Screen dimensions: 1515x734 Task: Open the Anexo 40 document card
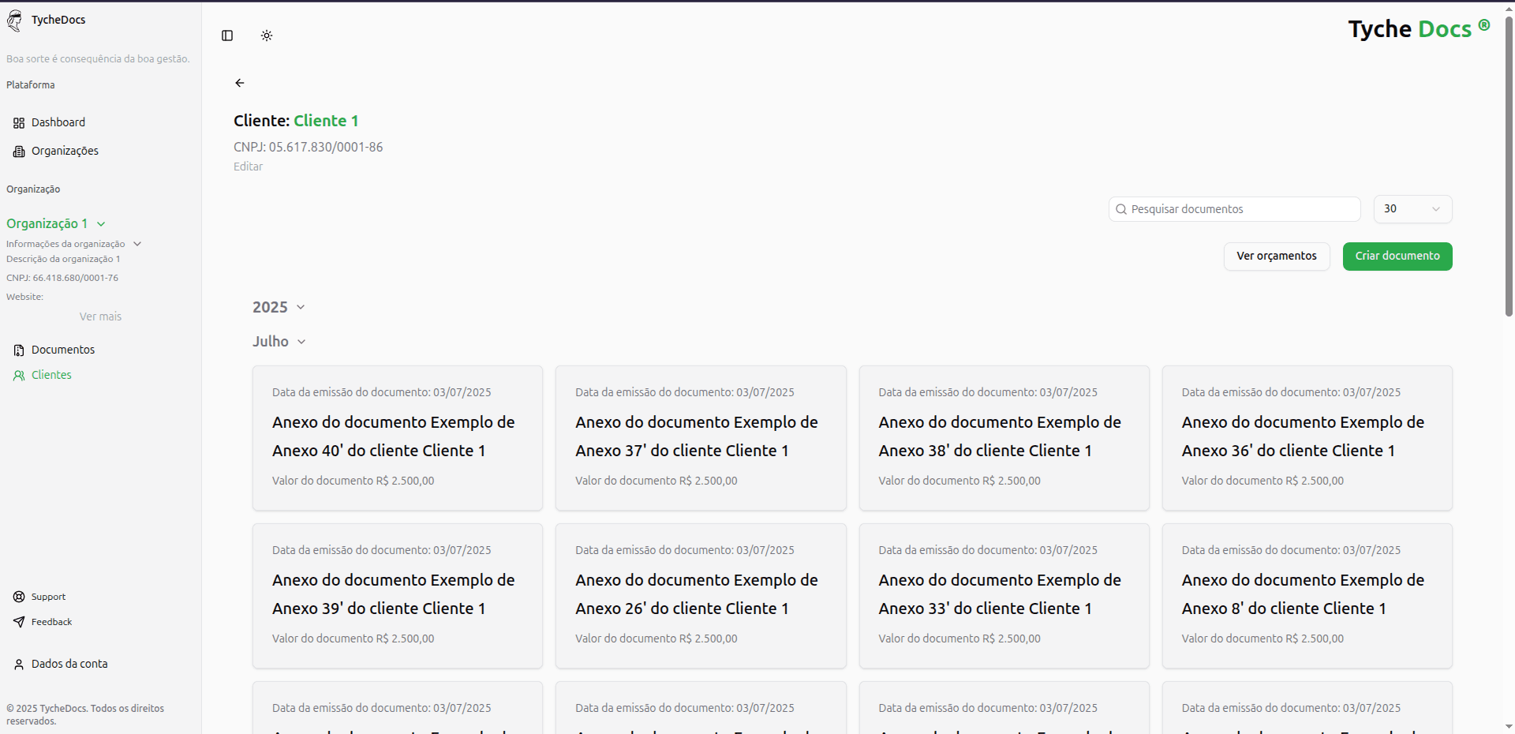tap(397, 437)
